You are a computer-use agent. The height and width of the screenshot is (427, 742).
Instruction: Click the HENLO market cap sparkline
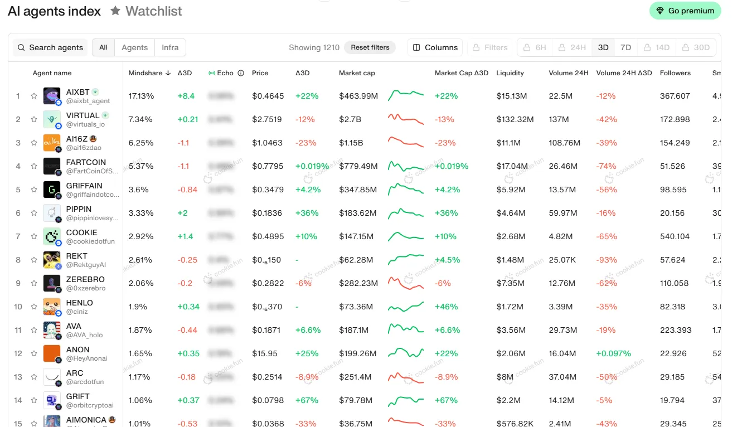[x=406, y=306]
